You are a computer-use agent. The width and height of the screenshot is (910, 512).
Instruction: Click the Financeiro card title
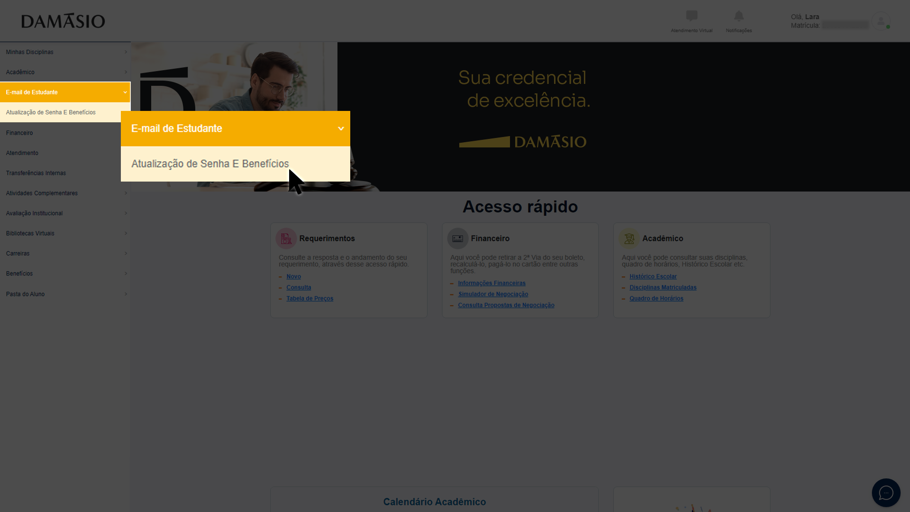(x=490, y=238)
